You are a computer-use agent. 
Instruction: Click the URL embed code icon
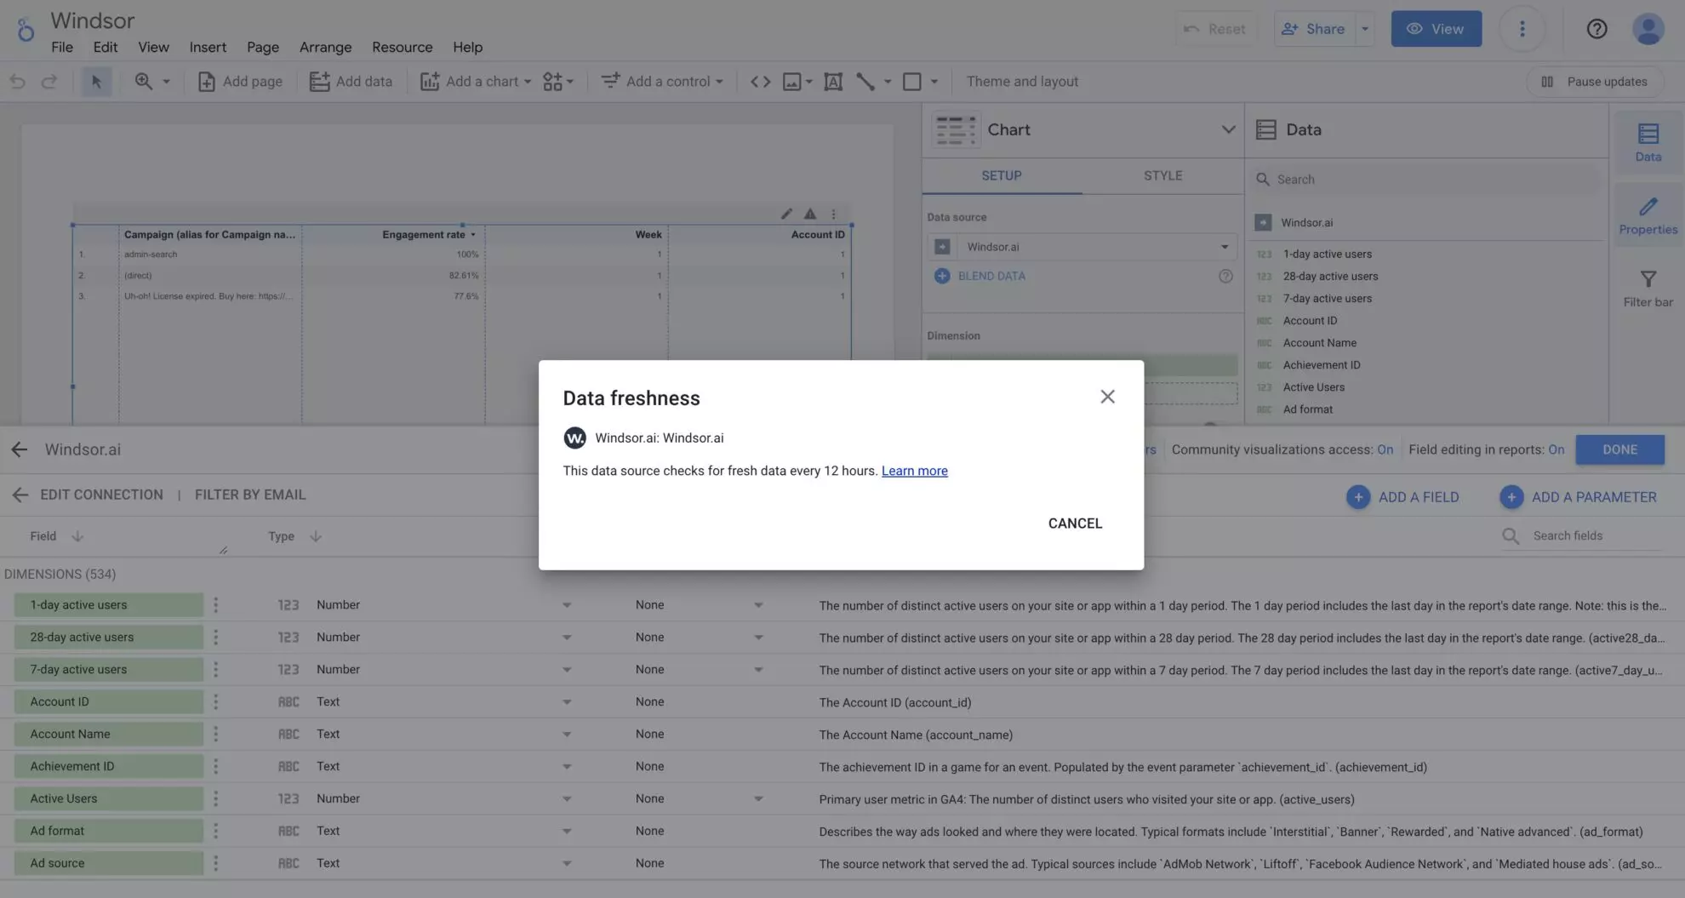click(x=760, y=82)
